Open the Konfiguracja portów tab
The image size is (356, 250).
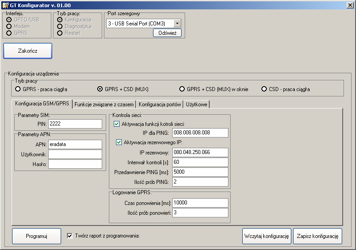(160, 104)
